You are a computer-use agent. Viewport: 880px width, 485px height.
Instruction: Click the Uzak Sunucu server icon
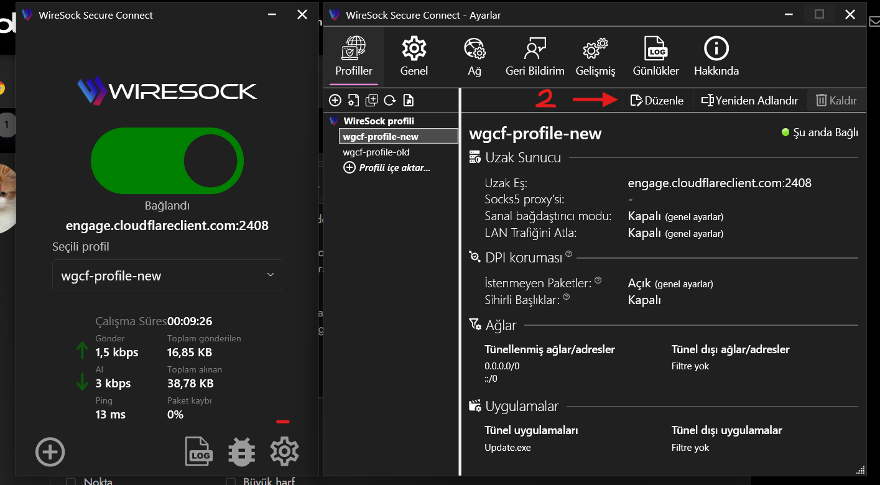click(x=475, y=157)
